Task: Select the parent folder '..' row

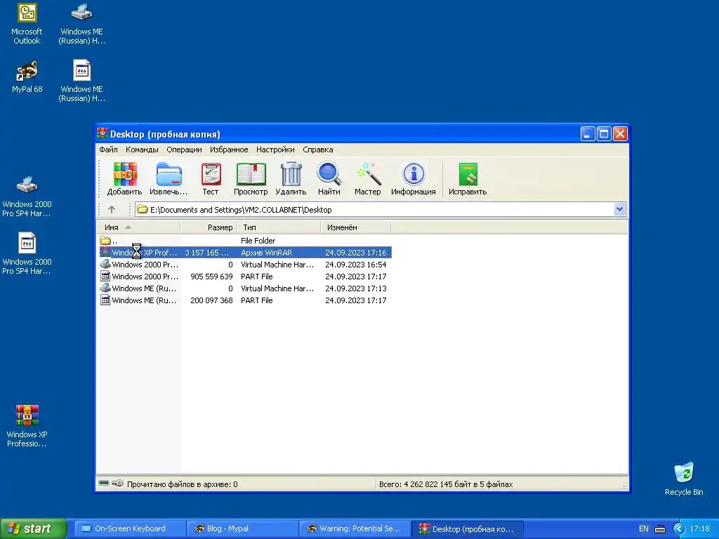Action: point(245,241)
